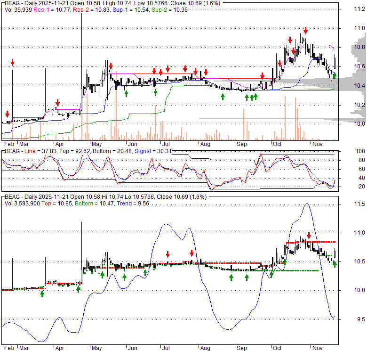Click the rightmost red arrow in bottom chart

(x=309, y=236)
